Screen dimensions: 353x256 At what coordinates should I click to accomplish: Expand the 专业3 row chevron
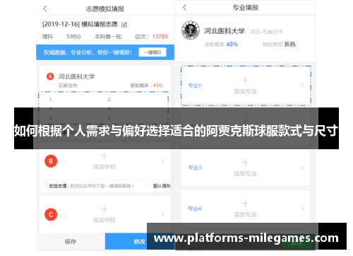pos(302,168)
